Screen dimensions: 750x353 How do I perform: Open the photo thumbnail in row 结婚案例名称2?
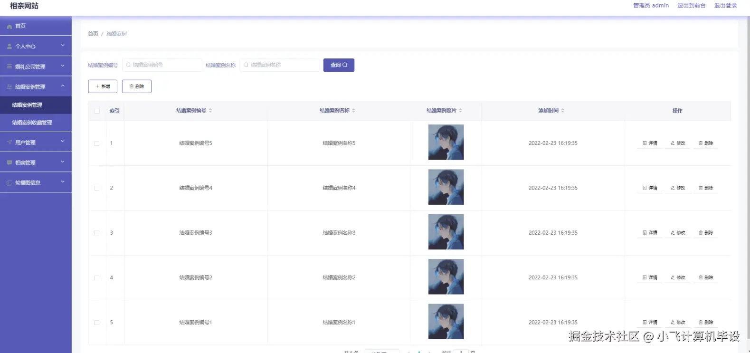coord(446,277)
